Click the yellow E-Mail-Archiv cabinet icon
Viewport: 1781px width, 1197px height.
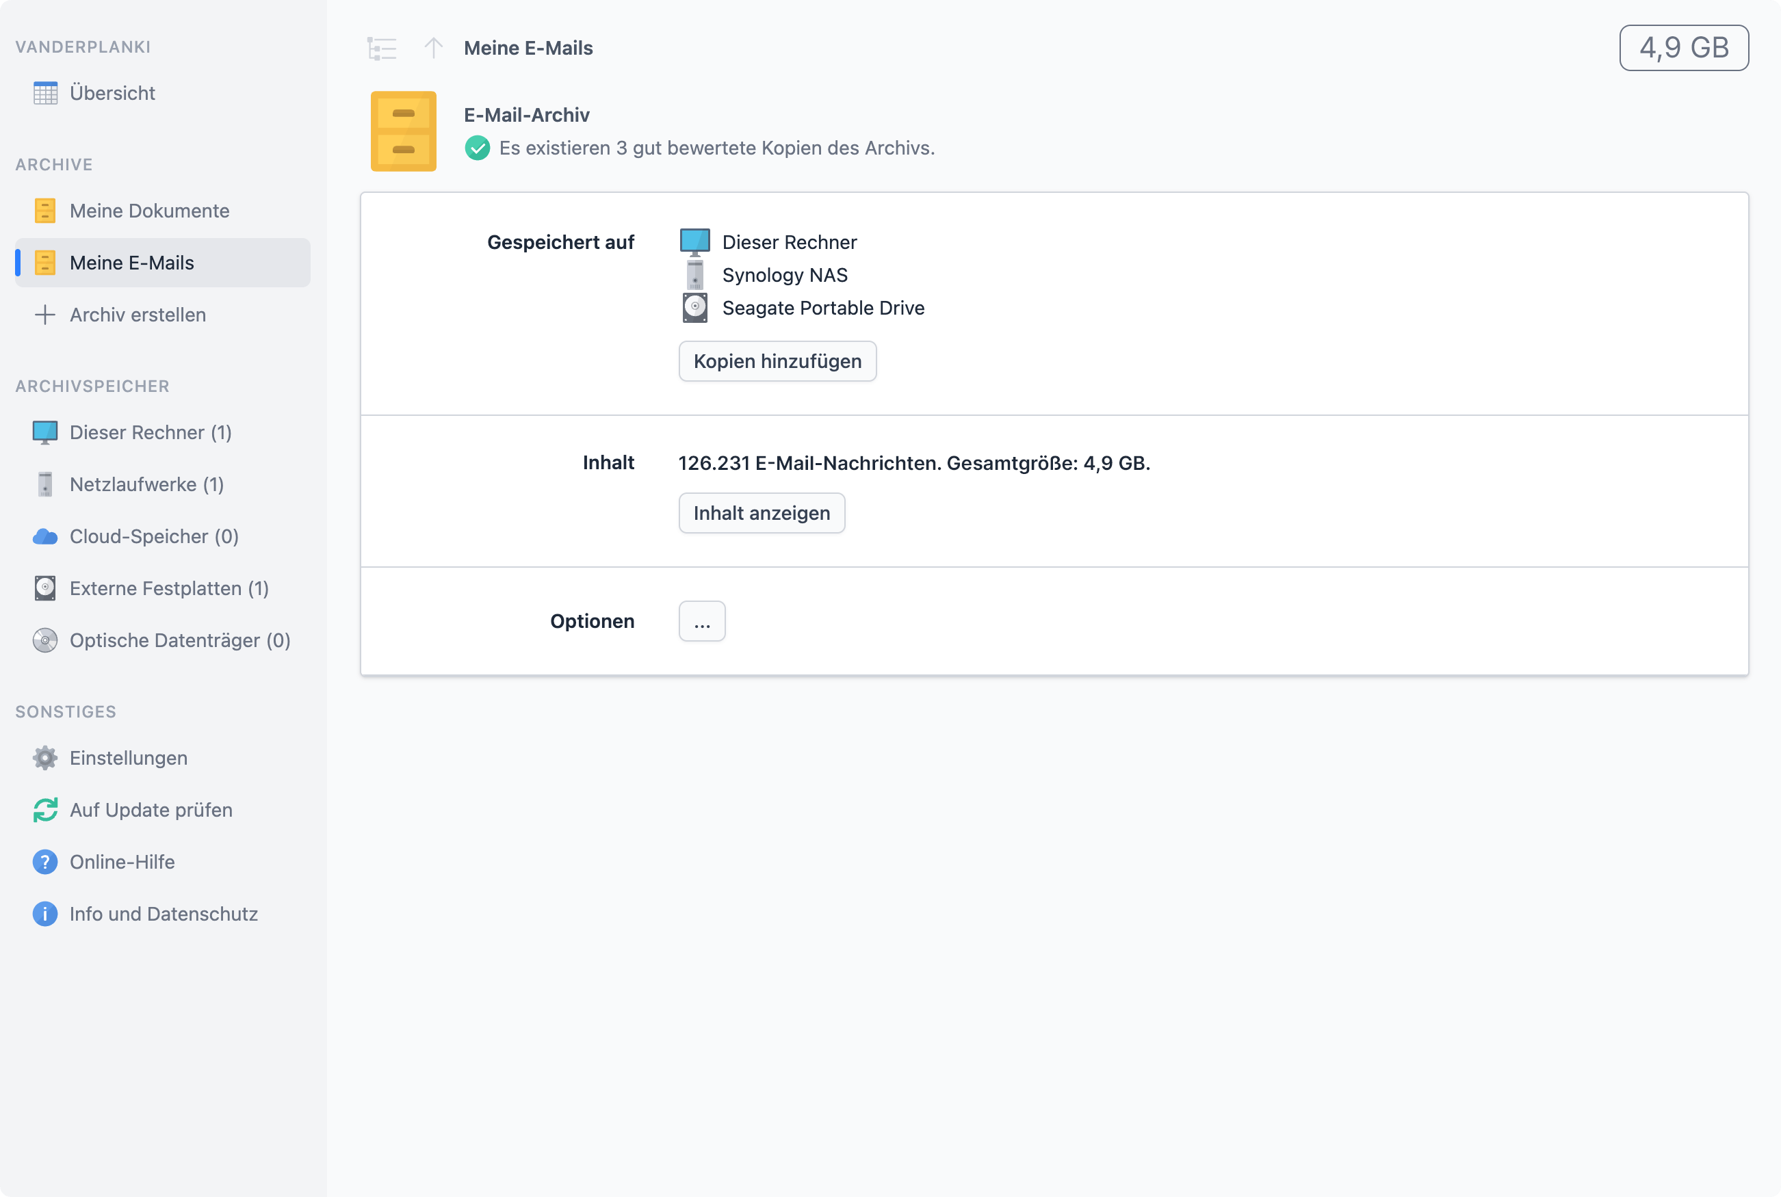[x=403, y=131]
